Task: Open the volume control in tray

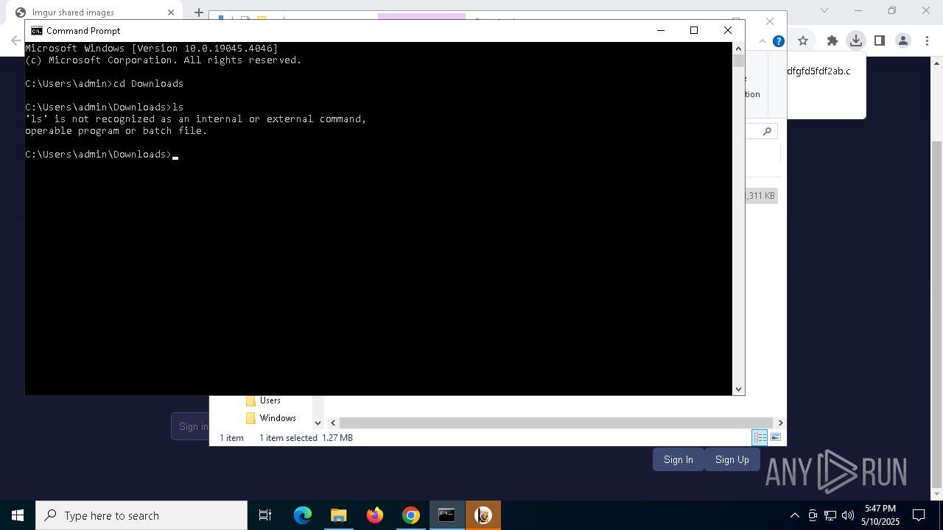Action: (x=848, y=515)
